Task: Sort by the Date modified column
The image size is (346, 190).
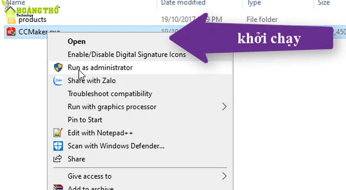Action: (x=183, y=3)
